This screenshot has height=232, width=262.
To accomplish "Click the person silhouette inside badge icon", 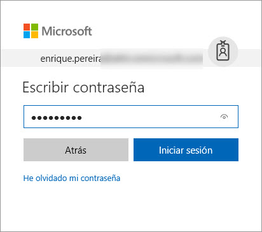I will pos(223,52).
